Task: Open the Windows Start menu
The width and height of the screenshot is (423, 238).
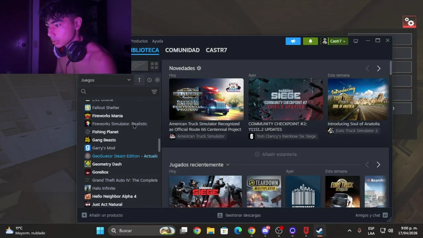Action: [100, 230]
